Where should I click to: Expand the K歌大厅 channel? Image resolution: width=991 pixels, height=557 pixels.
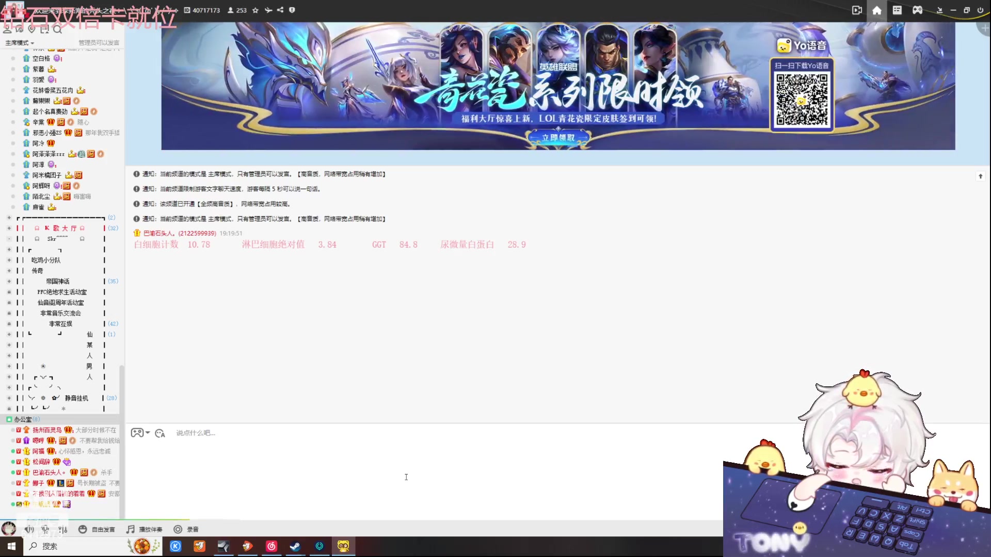click(x=9, y=228)
